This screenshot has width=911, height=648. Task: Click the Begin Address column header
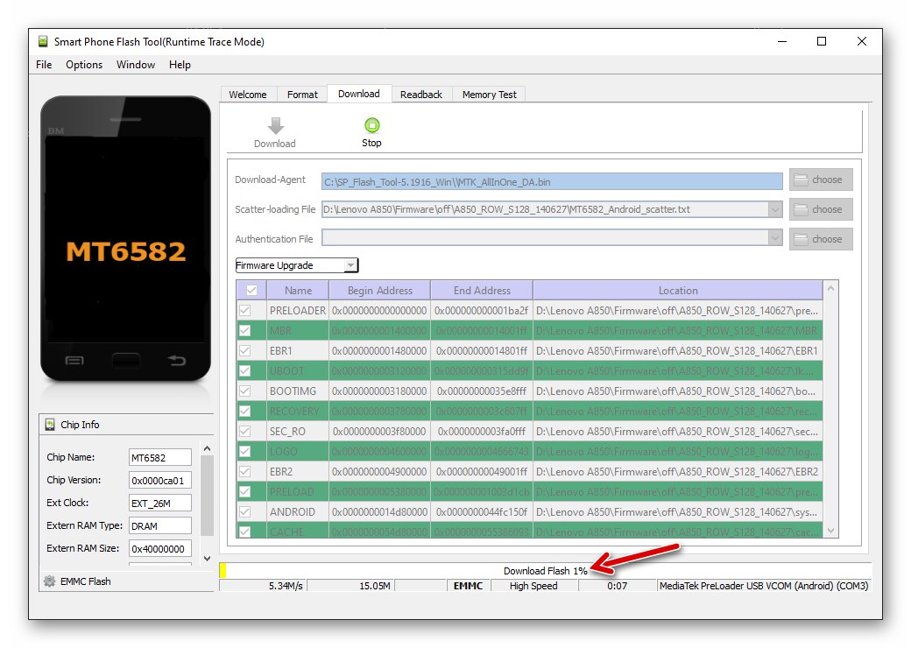(380, 291)
